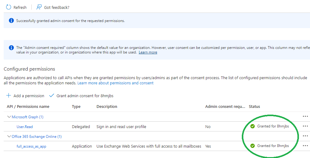This screenshot has height=158, width=310.
Task: Collapse the Microsoft Graph group chevron
Action: [9, 117]
